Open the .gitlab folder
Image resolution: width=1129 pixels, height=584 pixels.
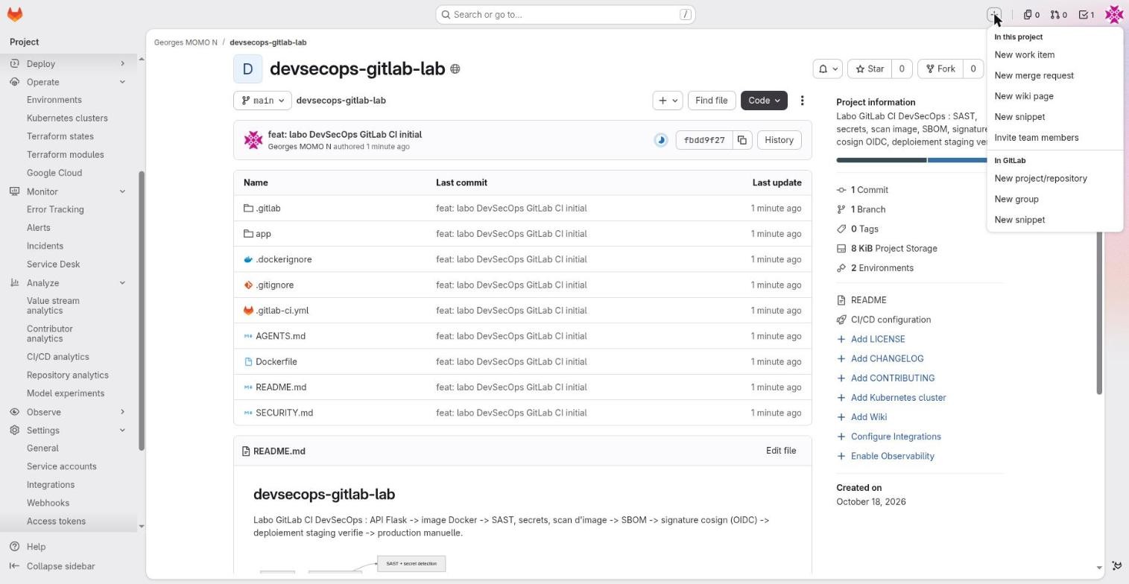click(268, 209)
